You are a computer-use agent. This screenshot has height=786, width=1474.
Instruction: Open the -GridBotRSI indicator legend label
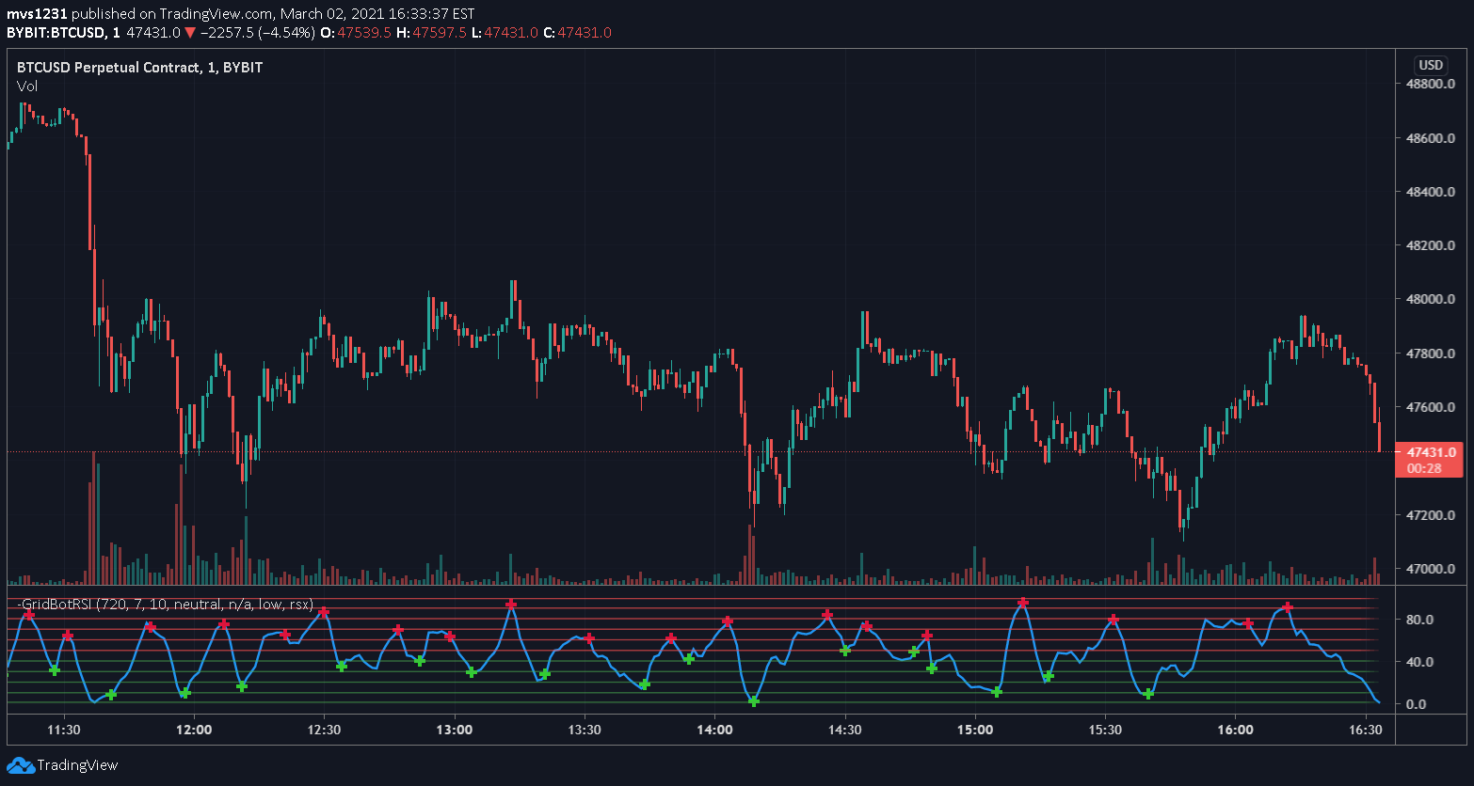pyautogui.click(x=166, y=605)
